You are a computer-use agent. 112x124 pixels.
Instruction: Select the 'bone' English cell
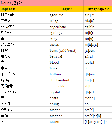click(66, 68)
